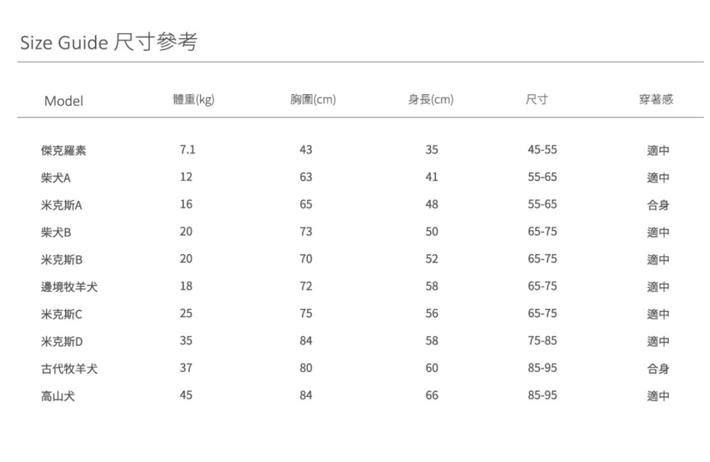Click the 66 body length value

pos(432,396)
